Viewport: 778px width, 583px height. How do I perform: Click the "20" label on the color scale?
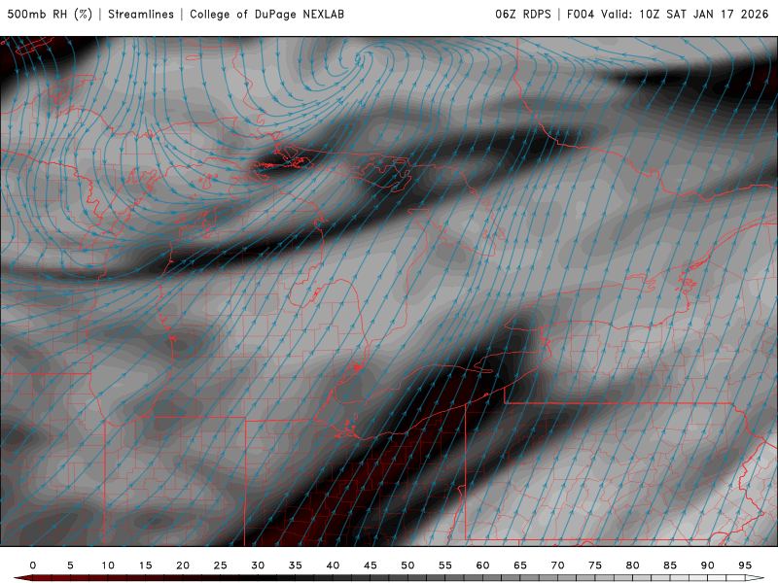tap(183, 566)
